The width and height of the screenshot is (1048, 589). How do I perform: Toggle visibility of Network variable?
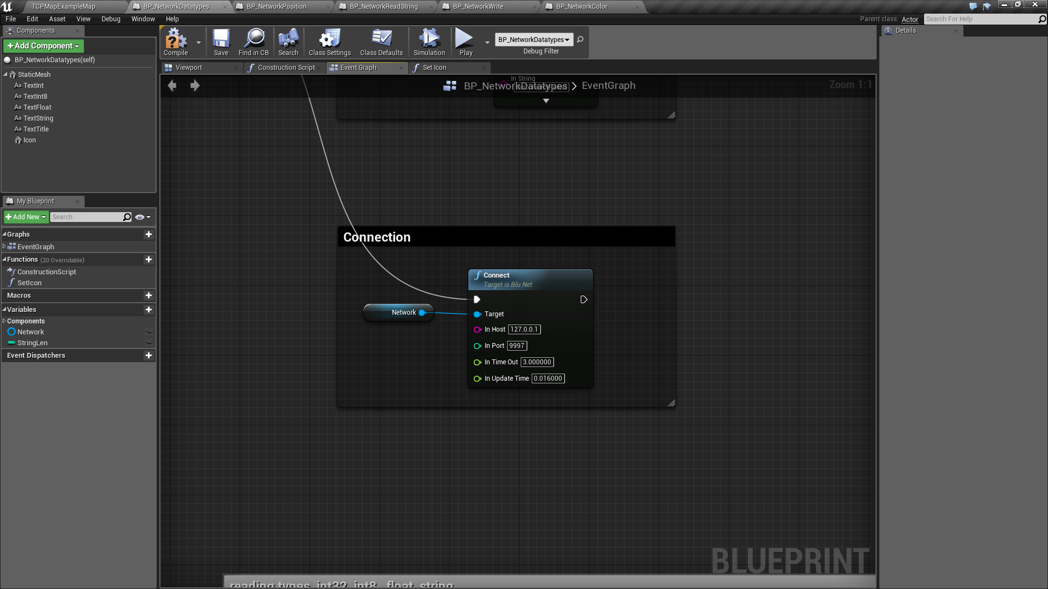(x=149, y=332)
